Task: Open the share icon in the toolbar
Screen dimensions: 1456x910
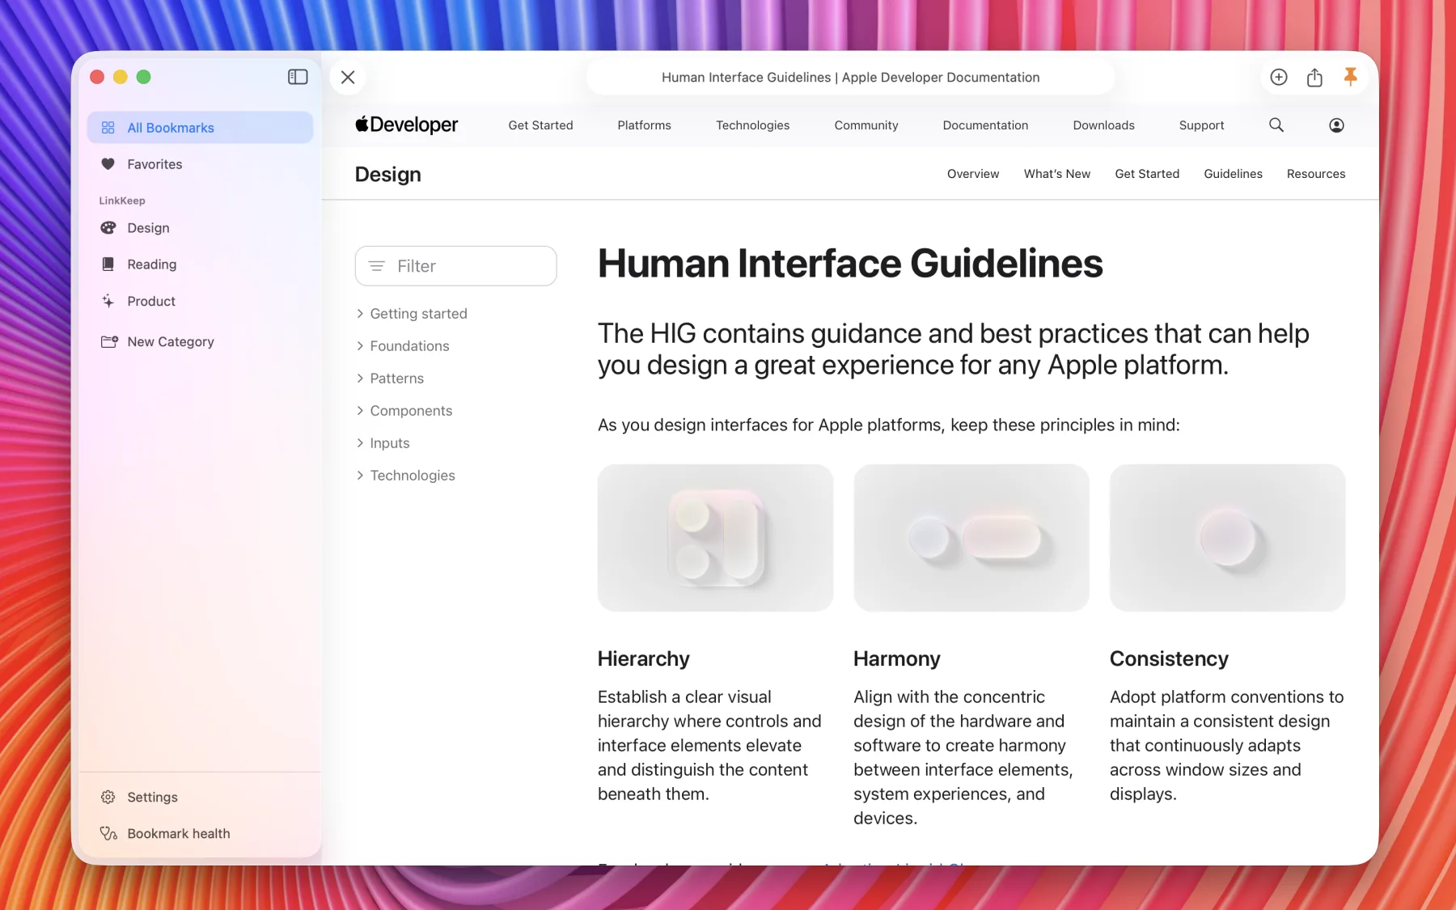Action: point(1314,77)
